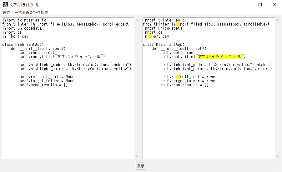Viewport: 282px width, 172px height.
Task: Click 'import tkinter as tk' in right pane
Action: pos(165,20)
